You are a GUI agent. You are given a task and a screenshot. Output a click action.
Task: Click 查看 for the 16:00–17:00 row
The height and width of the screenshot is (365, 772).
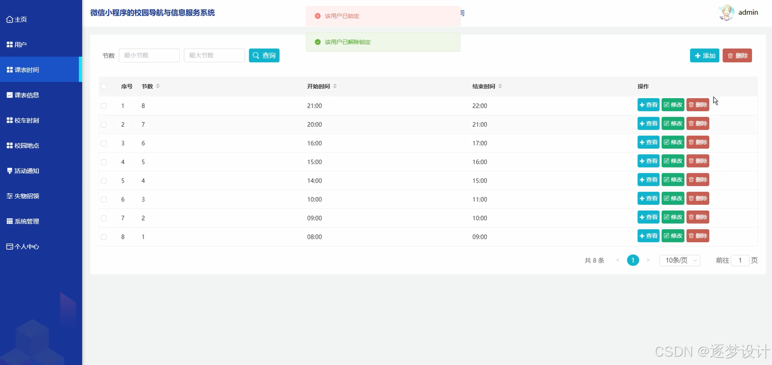coord(648,142)
